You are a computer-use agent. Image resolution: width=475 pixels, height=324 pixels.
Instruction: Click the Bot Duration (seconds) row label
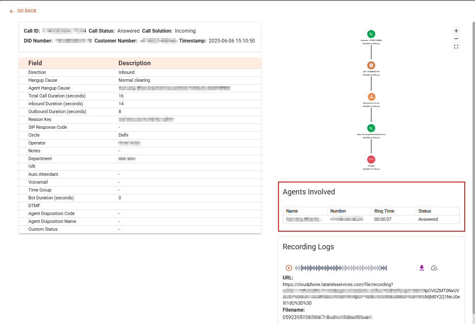pyautogui.click(x=51, y=198)
